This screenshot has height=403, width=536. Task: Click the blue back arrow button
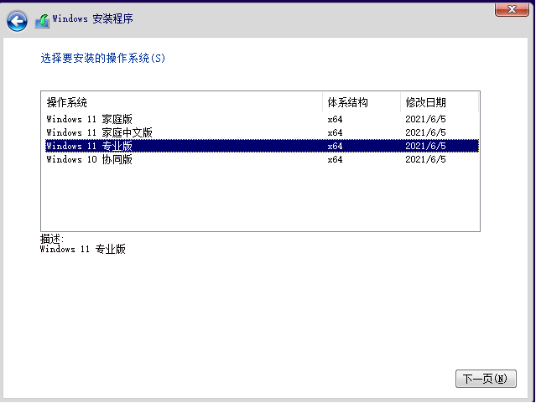17,21
